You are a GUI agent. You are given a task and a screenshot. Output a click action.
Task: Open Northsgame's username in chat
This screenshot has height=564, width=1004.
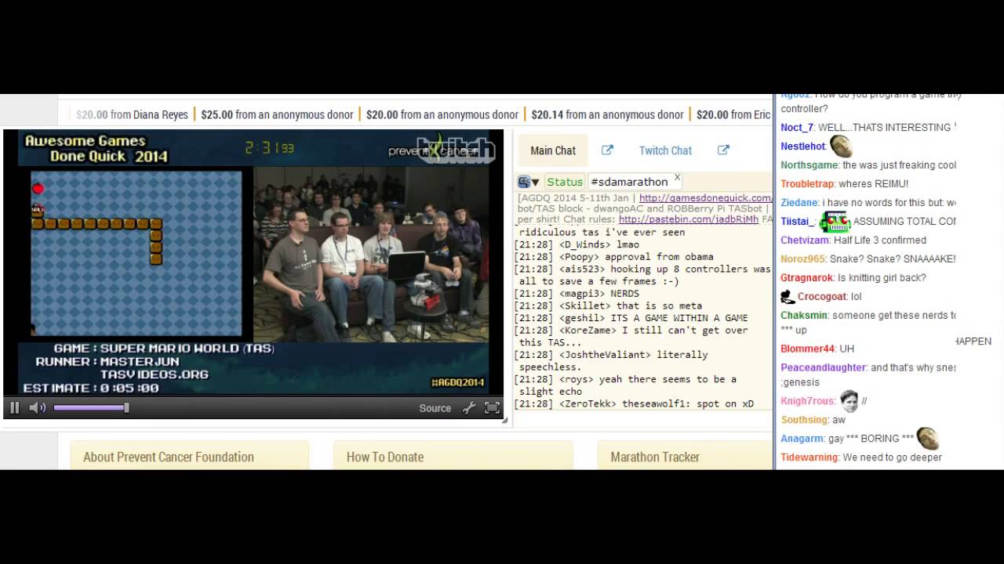click(x=809, y=165)
